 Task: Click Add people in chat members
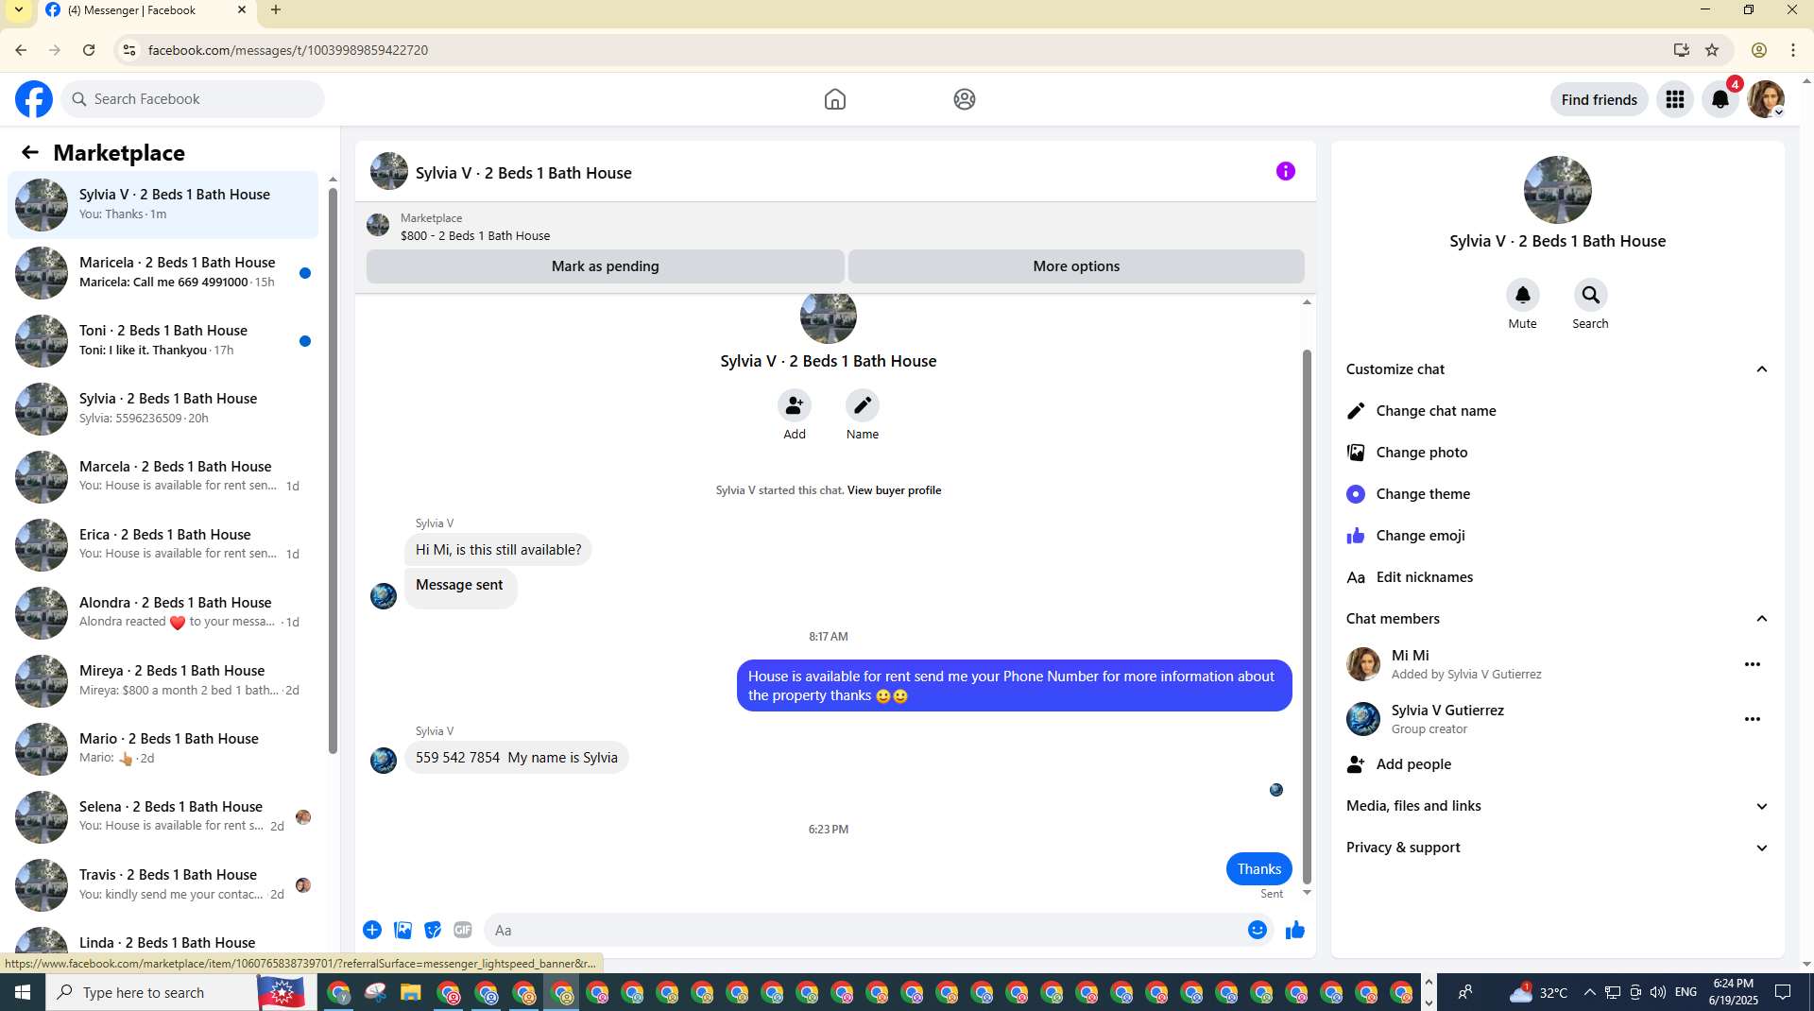click(x=1558, y=764)
